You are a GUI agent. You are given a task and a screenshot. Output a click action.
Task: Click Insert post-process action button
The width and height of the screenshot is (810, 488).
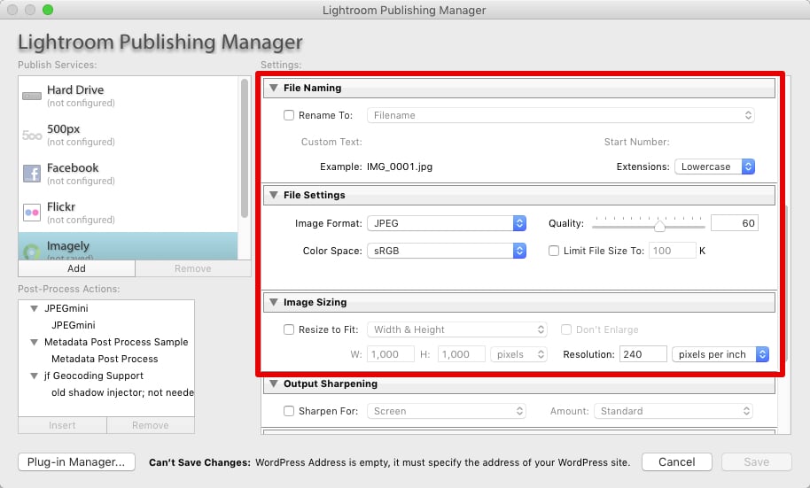click(62, 425)
